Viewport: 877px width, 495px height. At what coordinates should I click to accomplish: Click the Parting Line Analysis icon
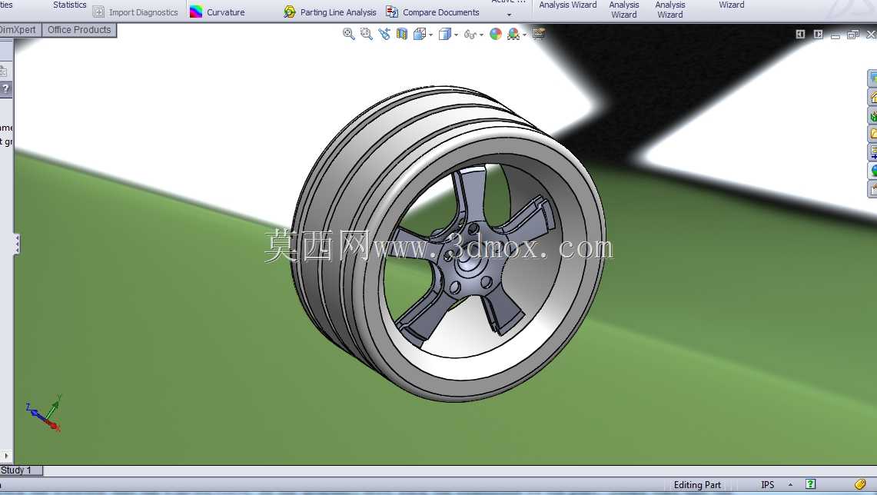pyautogui.click(x=289, y=12)
